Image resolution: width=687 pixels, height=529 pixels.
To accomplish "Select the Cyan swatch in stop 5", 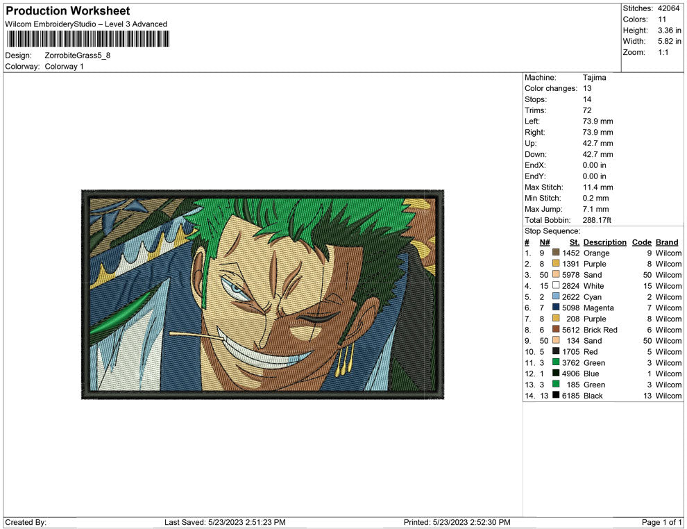I will 556,296.
